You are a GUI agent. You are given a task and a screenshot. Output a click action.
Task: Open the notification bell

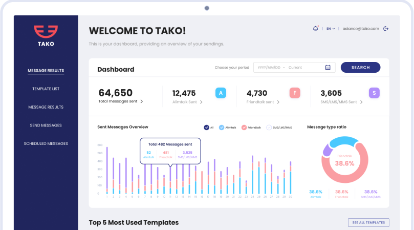click(x=315, y=29)
